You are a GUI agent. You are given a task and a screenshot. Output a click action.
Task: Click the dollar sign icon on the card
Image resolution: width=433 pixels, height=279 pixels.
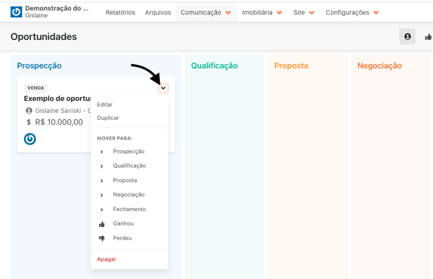coord(29,123)
